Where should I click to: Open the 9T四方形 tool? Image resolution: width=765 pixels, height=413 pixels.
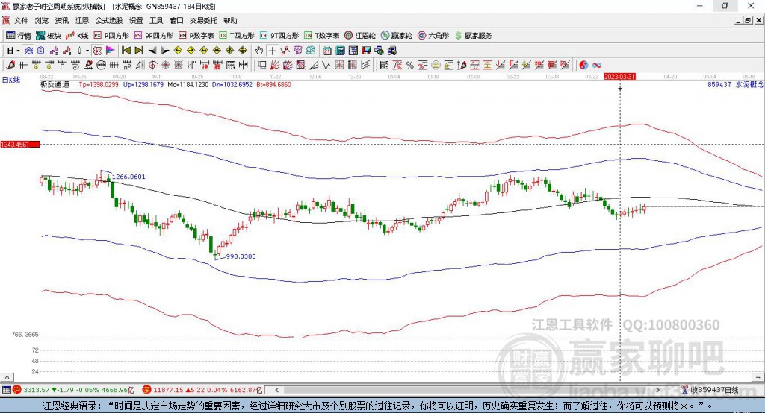point(279,36)
